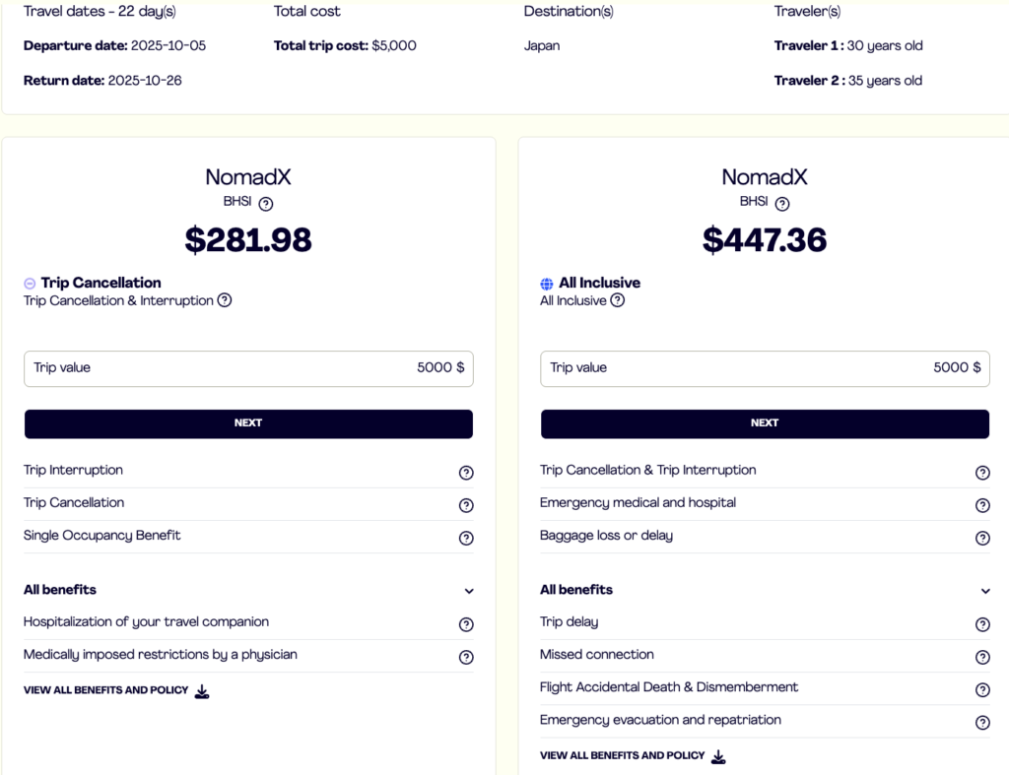Open info for Flight Accidental Death & Dismemberment
Screen dimensions: 1009x775
[x=982, y=689]
